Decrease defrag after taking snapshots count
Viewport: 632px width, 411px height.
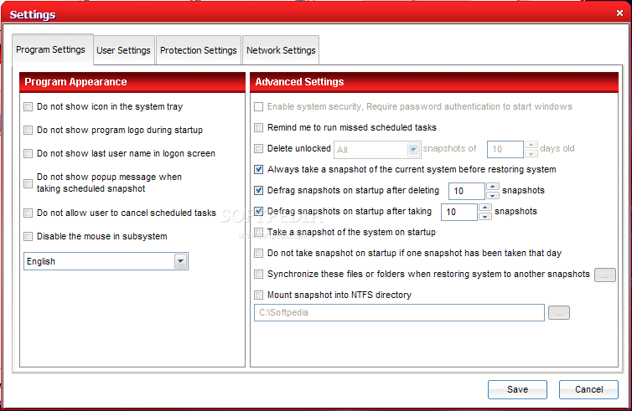coord(484,217)
